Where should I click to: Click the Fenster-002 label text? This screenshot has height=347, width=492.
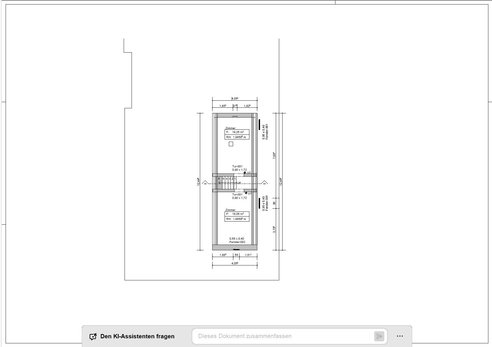click(237, 242)
